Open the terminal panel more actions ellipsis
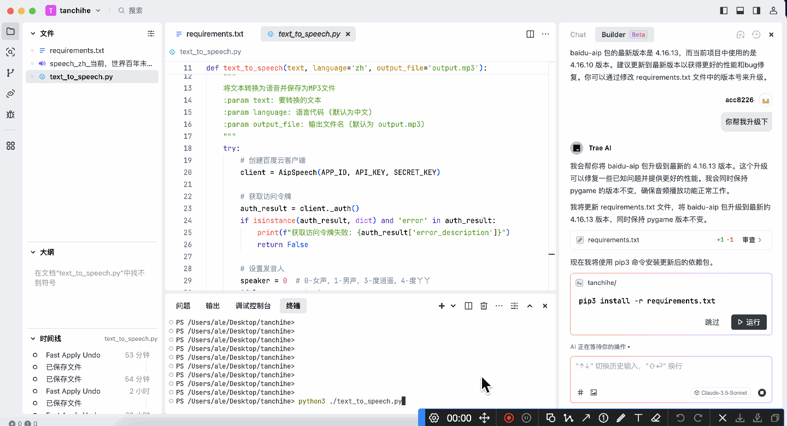The width and height of the screenshot is (787, 426). [x=499, y=306]
